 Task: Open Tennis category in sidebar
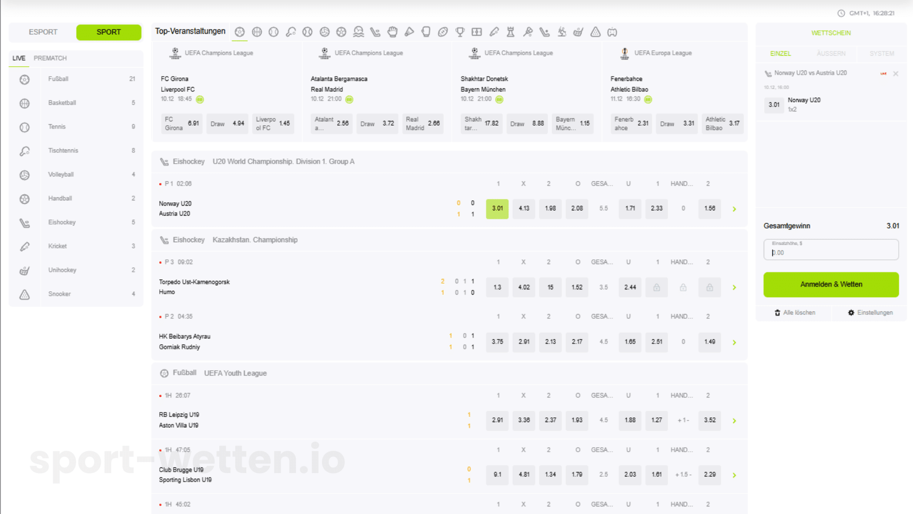(x=76, y=127)
